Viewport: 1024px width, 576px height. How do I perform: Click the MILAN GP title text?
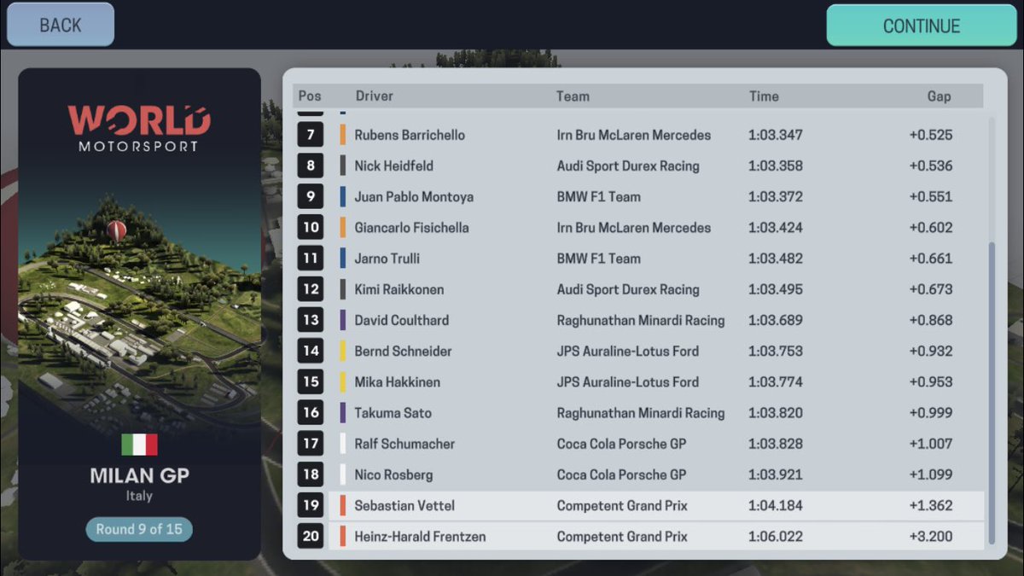point(139,475)
